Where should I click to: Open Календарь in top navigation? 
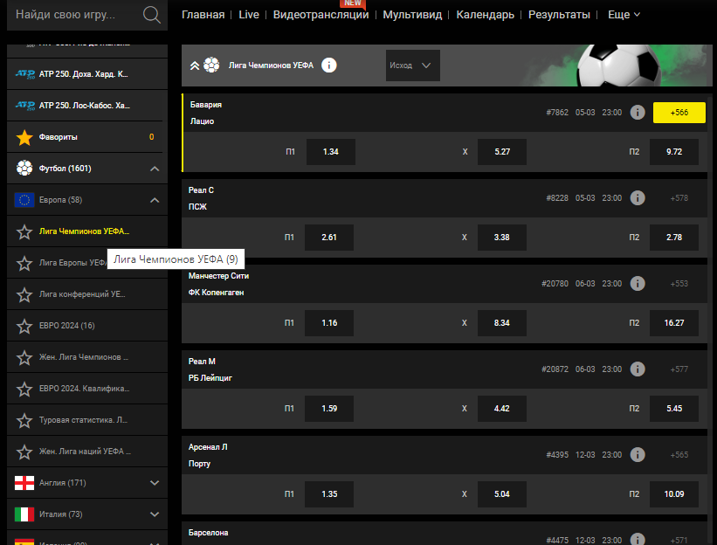click(486, 15)
